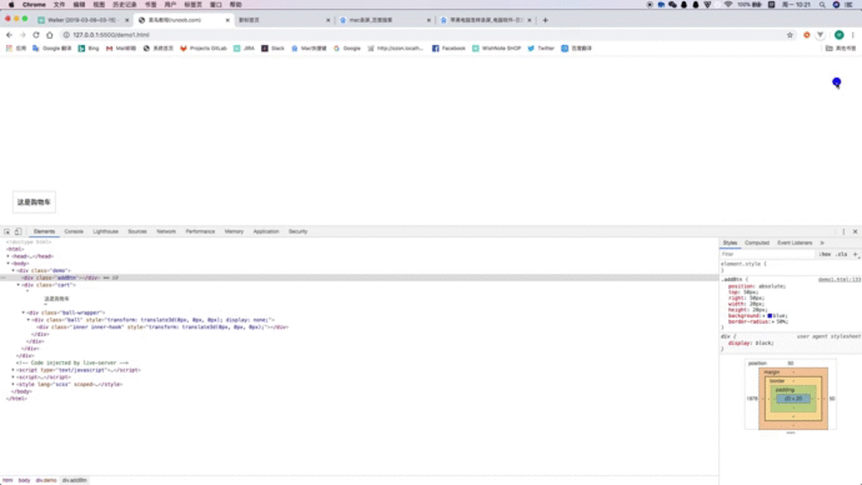Open the Computed styles tab

point(757,243)
